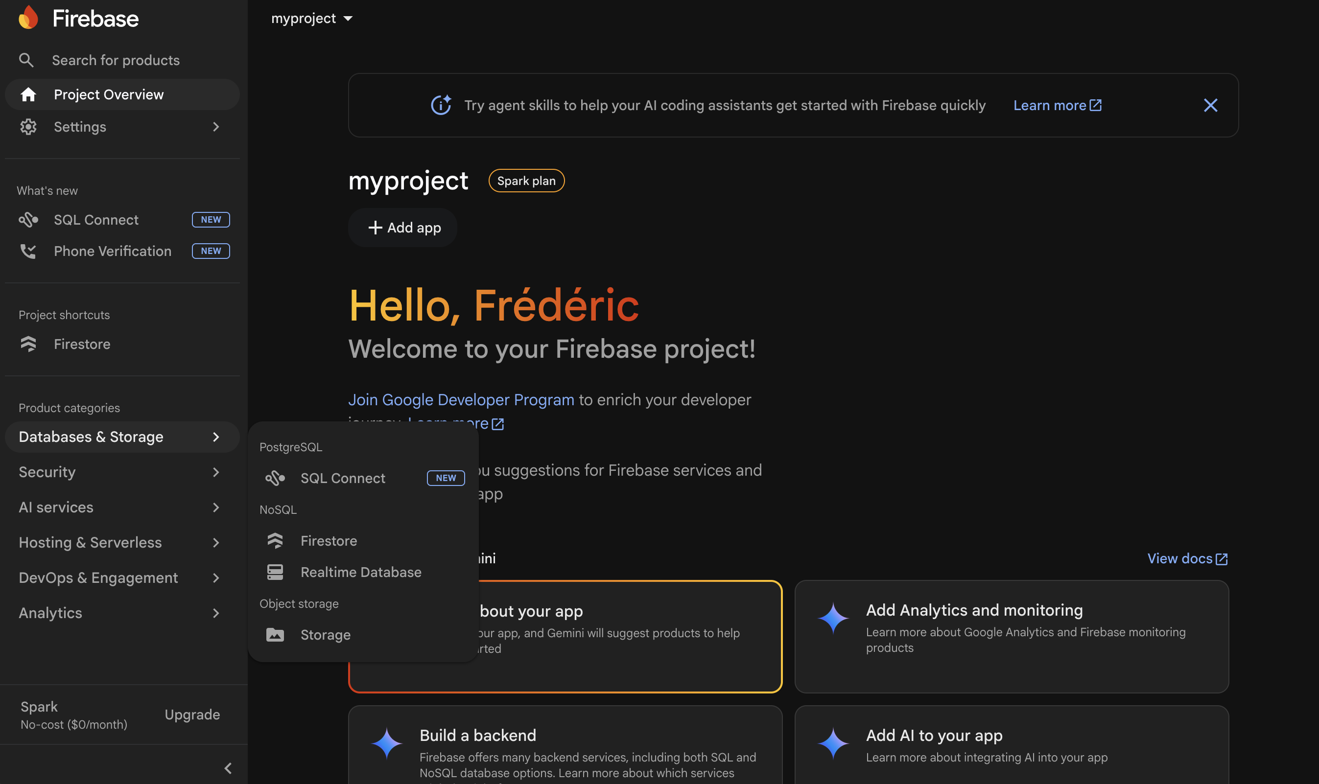This screenshot has height=784, width=1319.
Task: Click NEW badge beside sidebar SQL Connect
Action: point(211,220)
